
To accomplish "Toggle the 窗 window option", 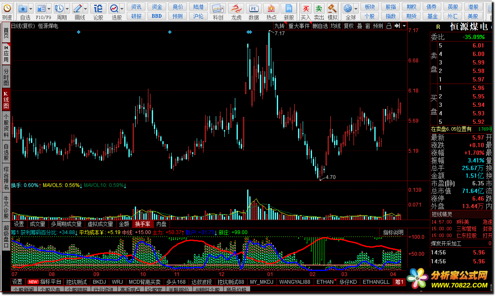I will tap(368, 26).
